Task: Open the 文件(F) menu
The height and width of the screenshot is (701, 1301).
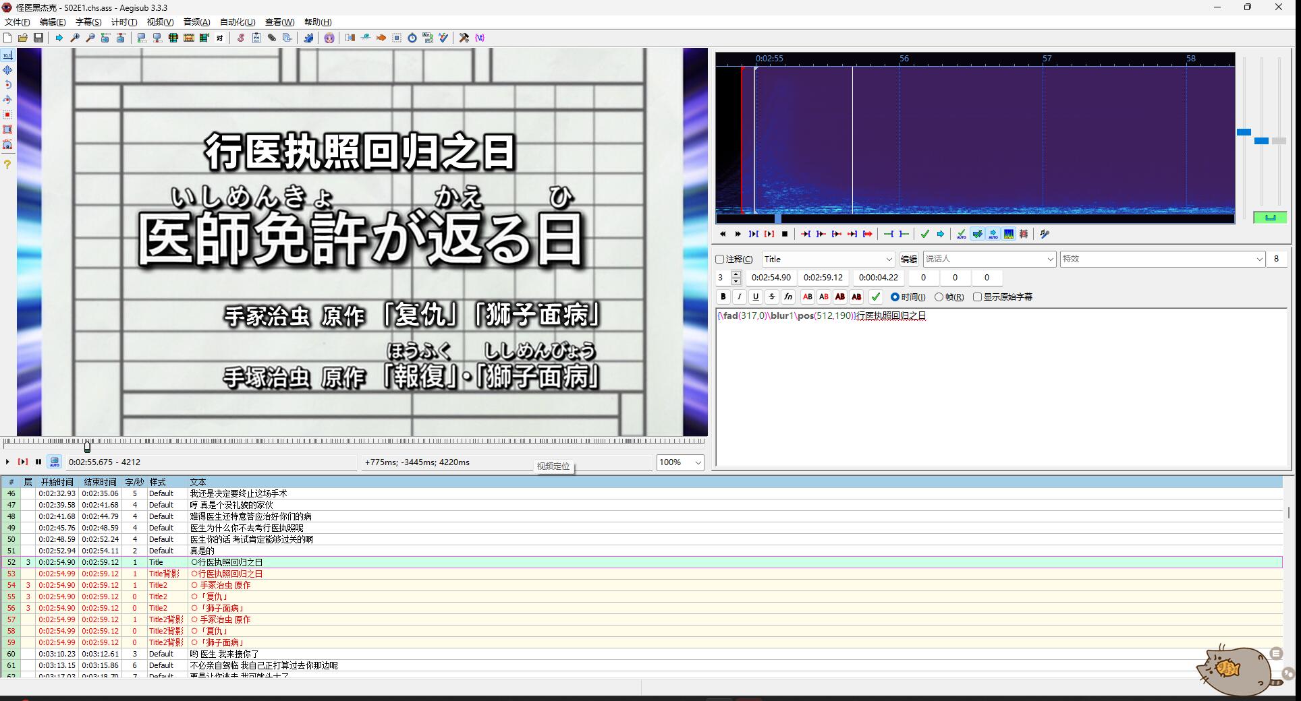Action: (x=18, y=22)
